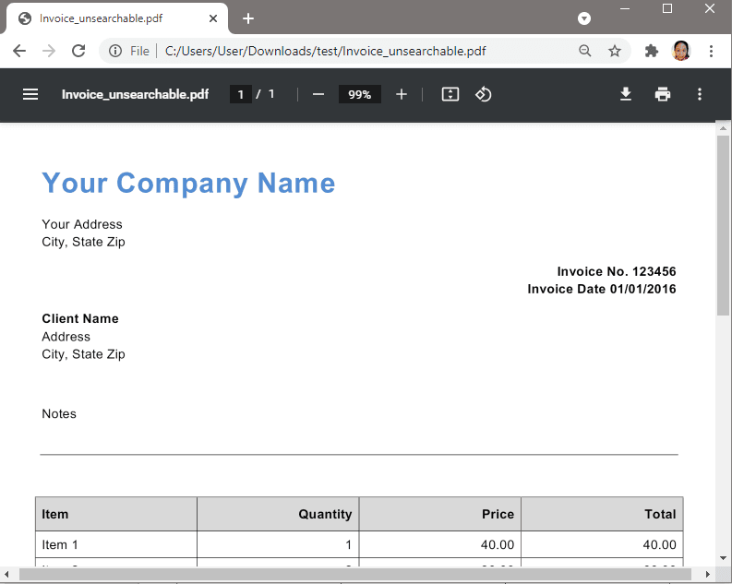
Task: Click the address bar file URL
Action: tap(325, 52)
